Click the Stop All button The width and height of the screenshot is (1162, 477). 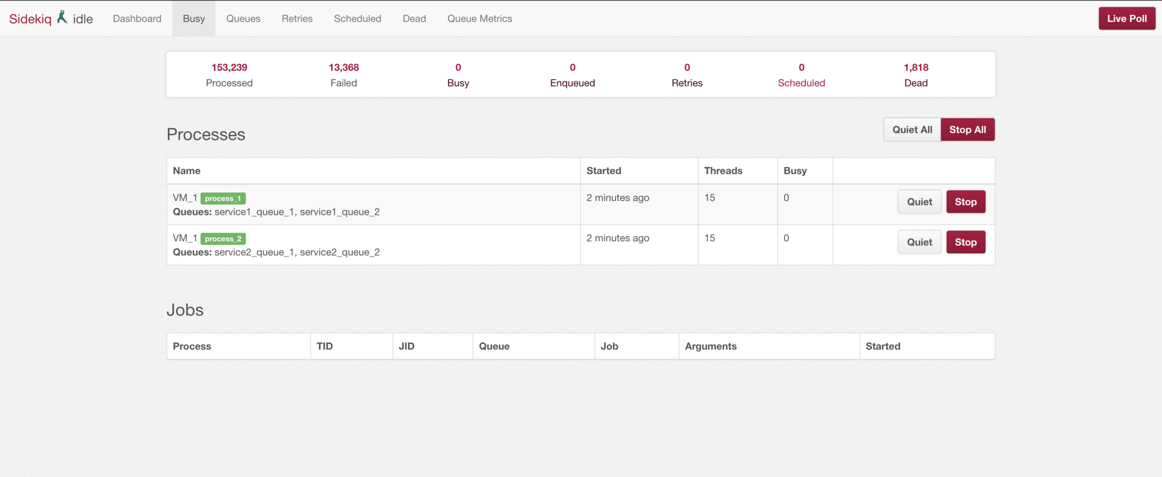968,130
